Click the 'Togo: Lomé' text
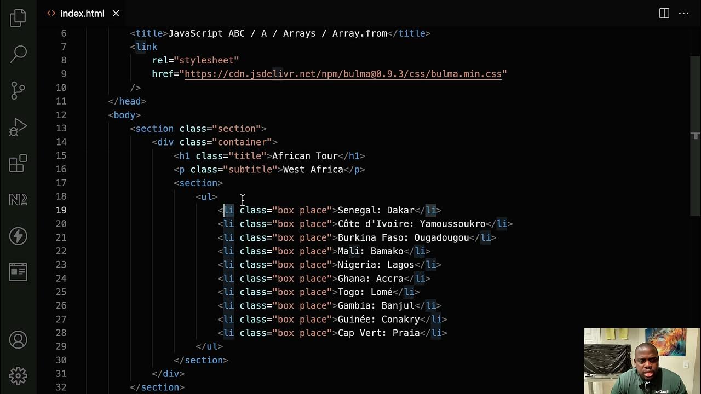This screenshot has width=701, height=394. [x=365, y=292]
